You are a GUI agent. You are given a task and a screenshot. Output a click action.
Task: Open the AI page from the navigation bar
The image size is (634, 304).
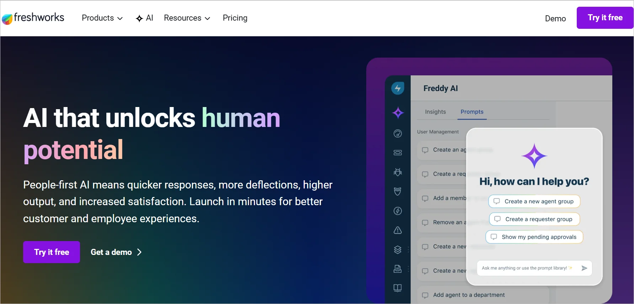click(x=144, y=18)
